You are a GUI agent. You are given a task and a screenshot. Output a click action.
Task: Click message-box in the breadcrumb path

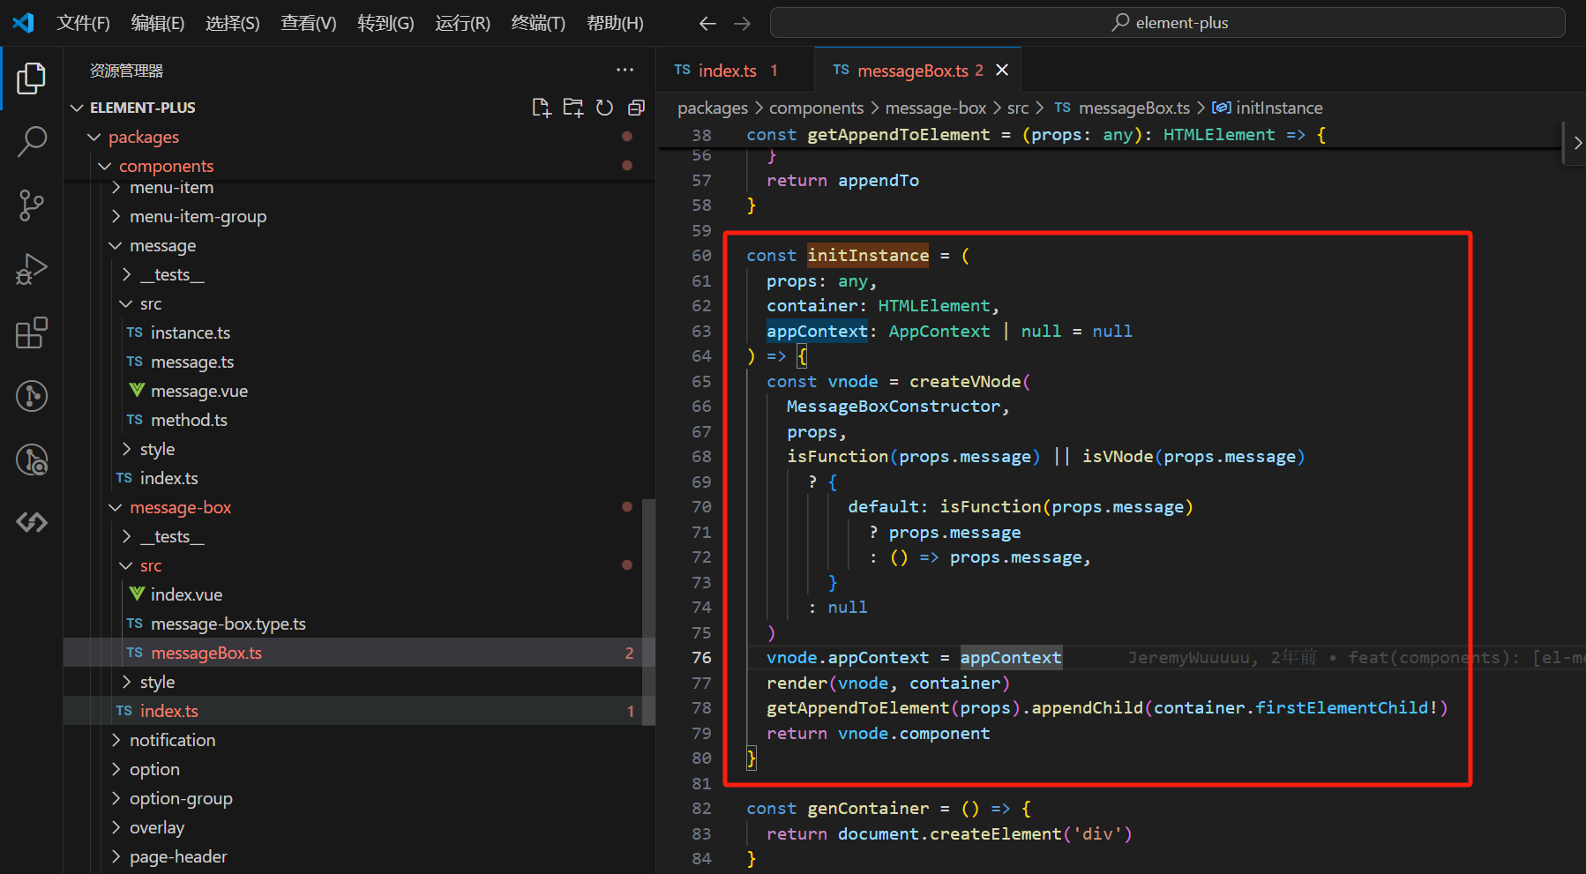point(935,108)
